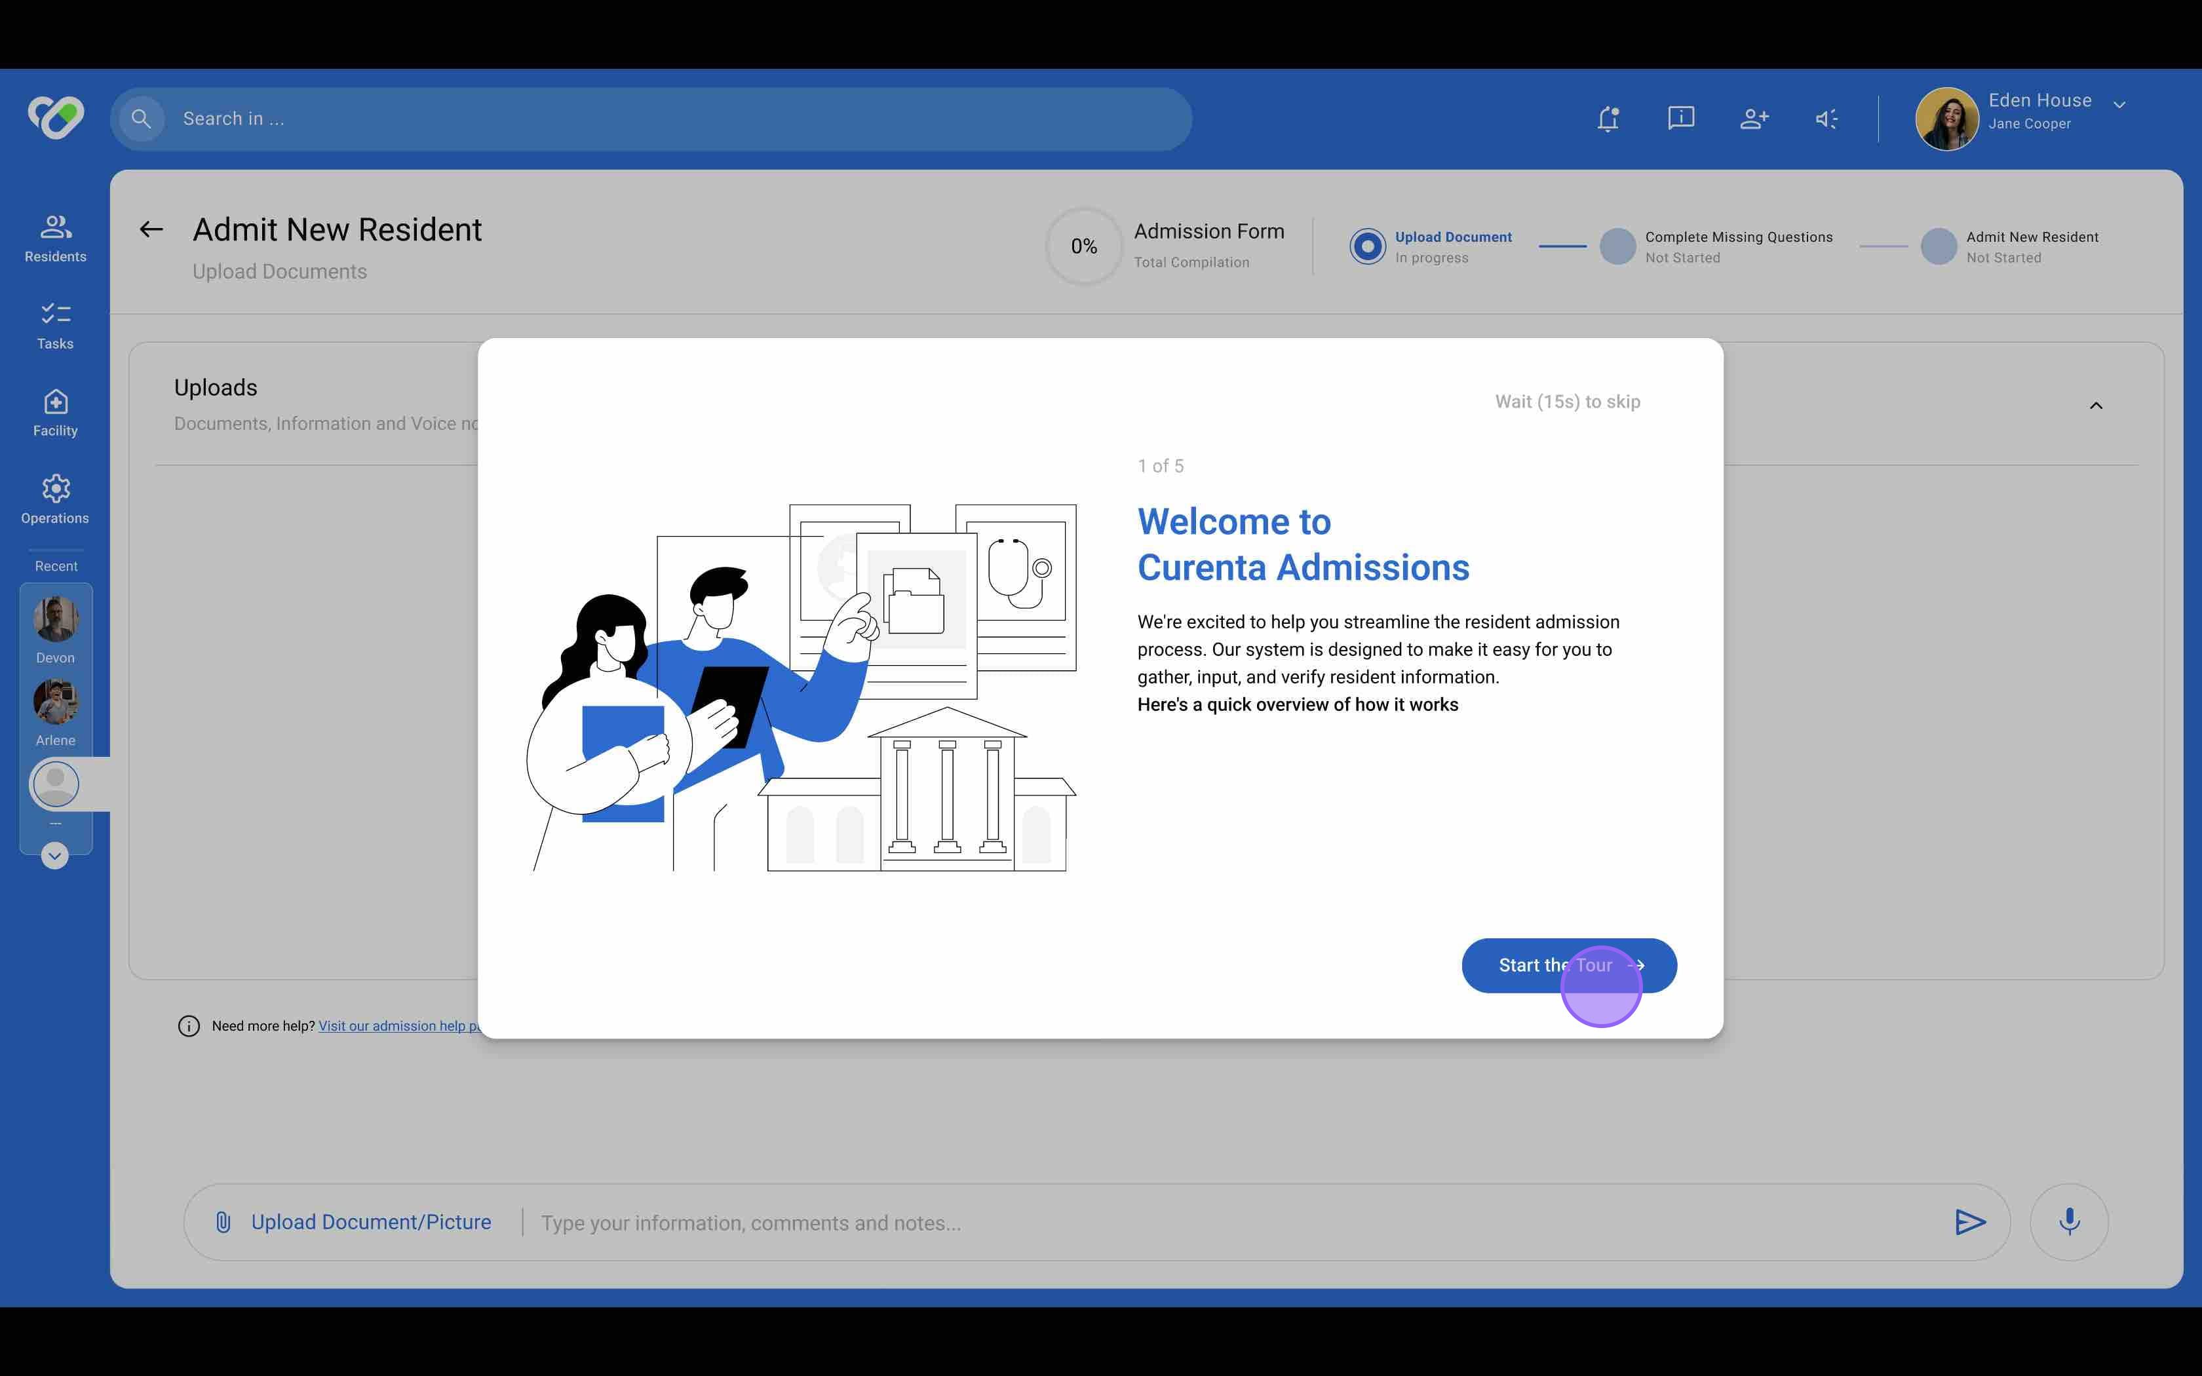Click the 0% progress circle
This screenshot has width=2202, height=1376.
click(x=1084, y=246)
